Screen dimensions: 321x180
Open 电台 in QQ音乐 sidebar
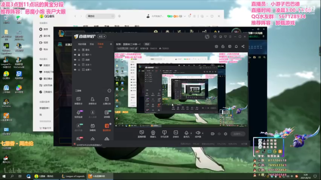[x=44, y=49]
